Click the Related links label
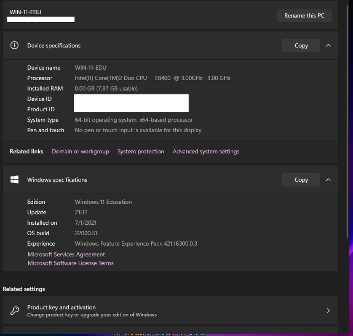The height and width of the screenshot is (336, 353). point(27,152)
